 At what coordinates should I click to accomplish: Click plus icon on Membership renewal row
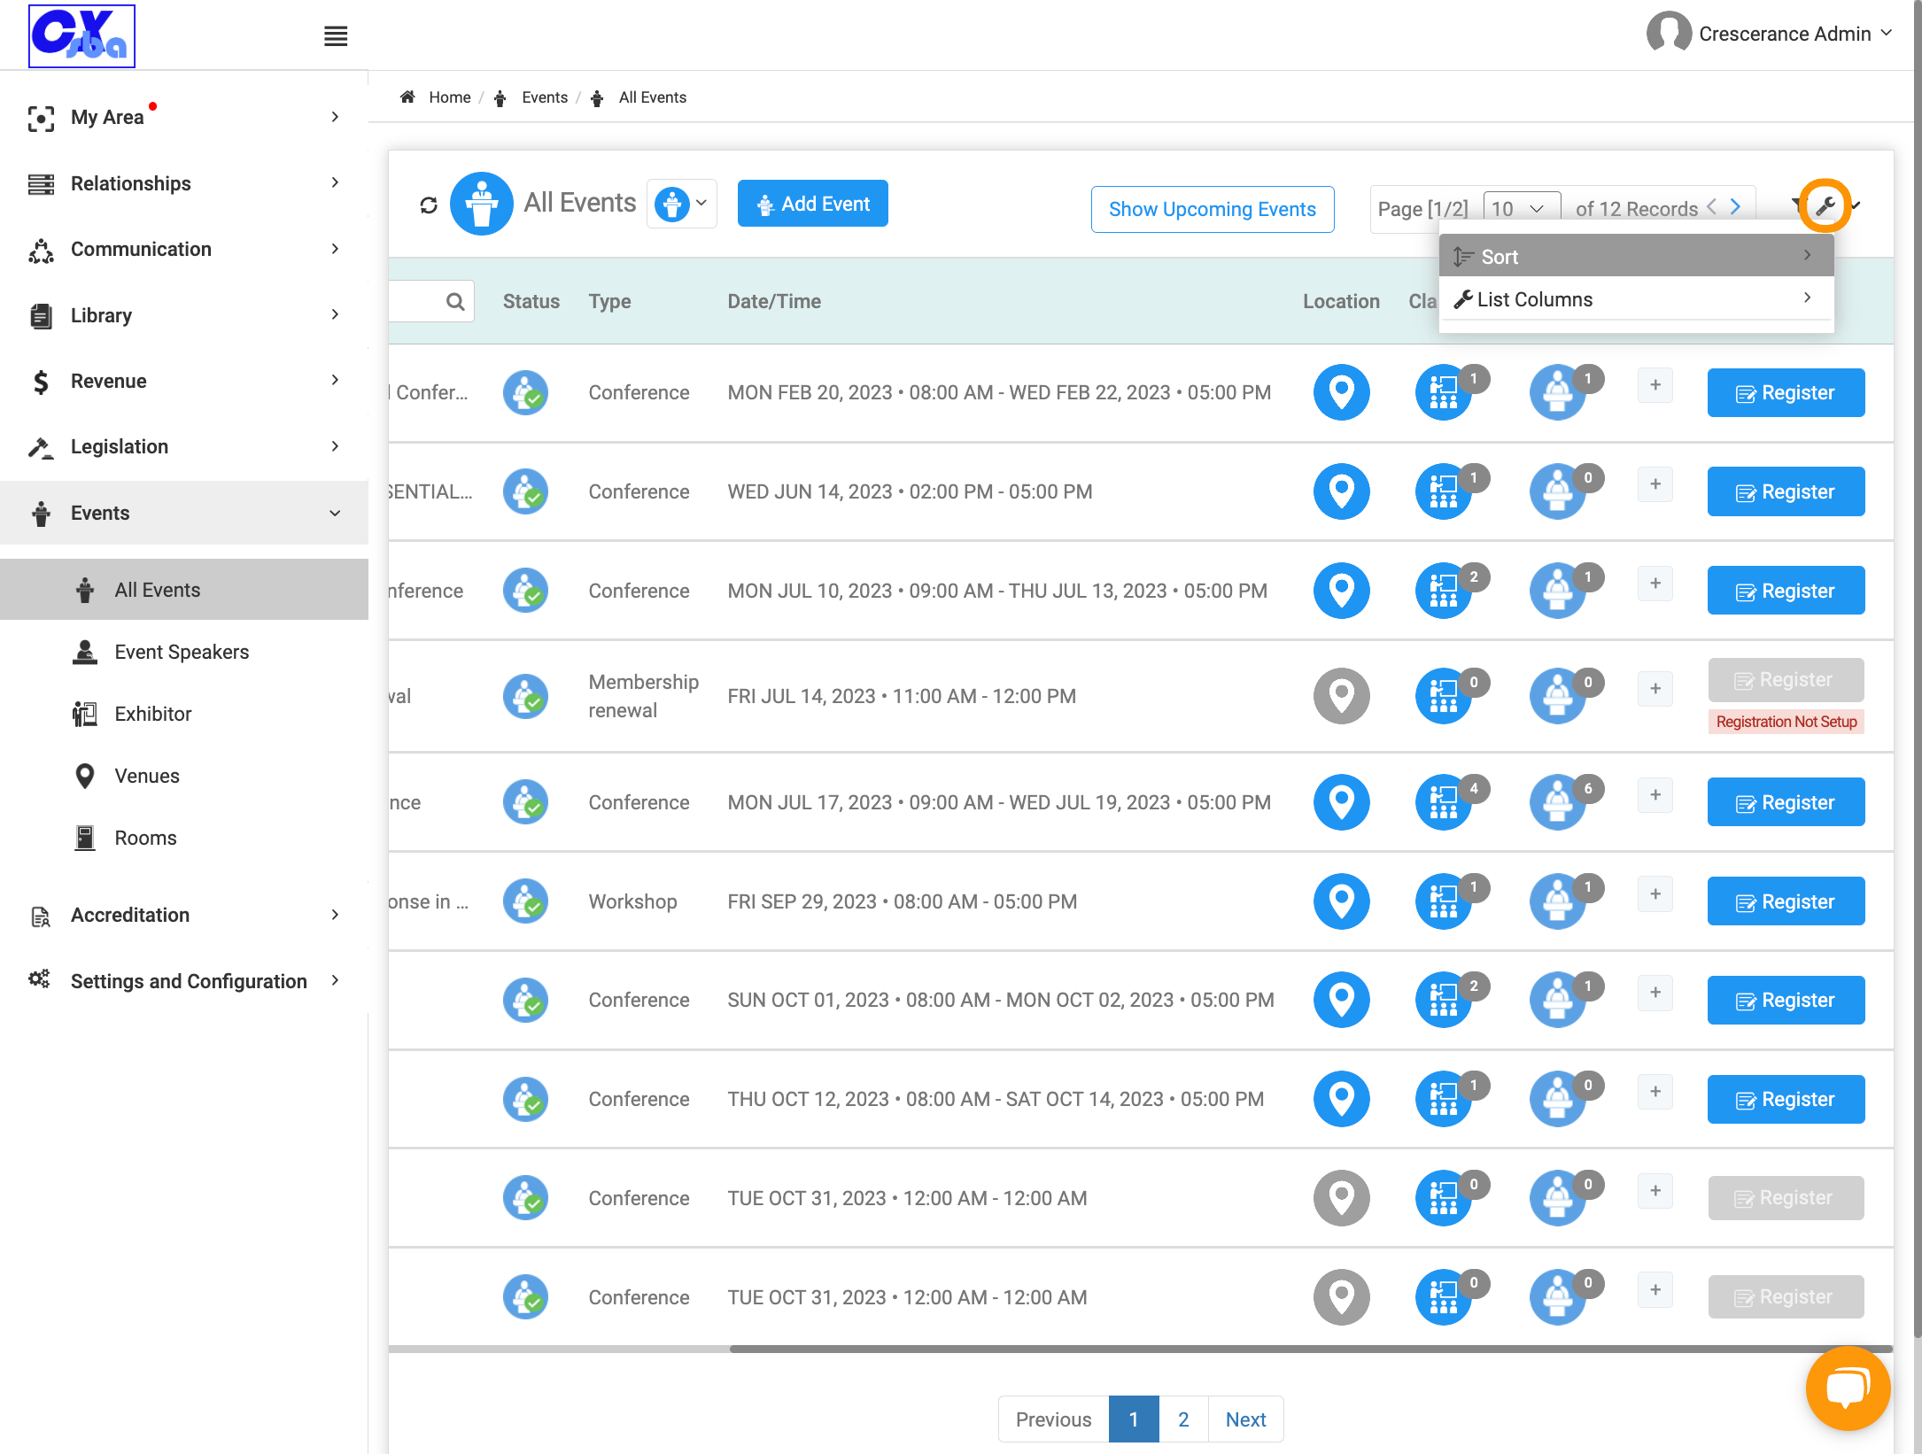[1655, 689]
